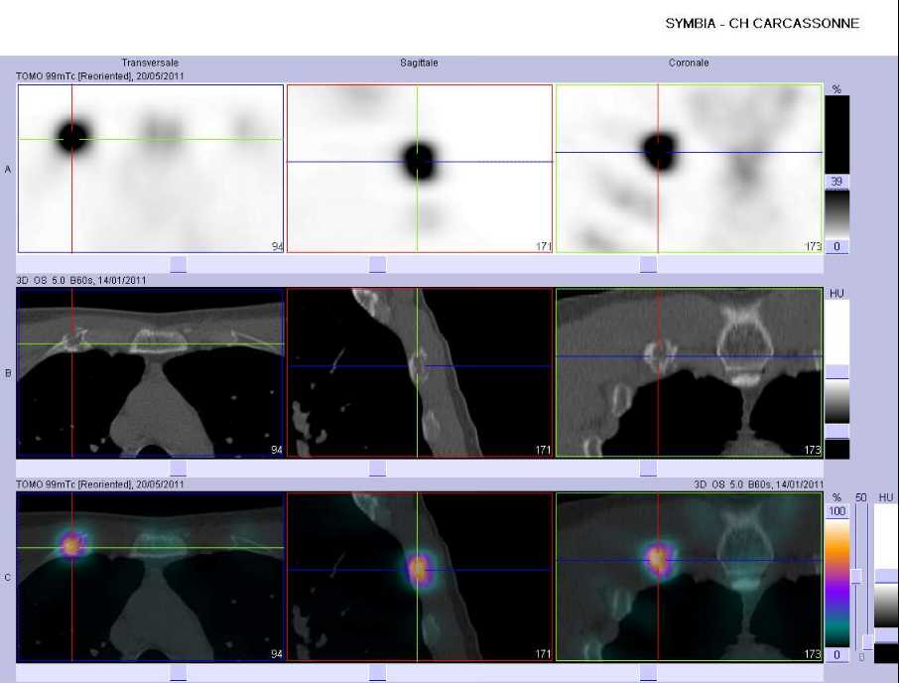Screen dimensions: 899x683
Task: Click row B HU lower window handle
Action: click(837, 431)
